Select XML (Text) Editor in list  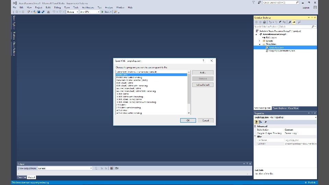125,83
